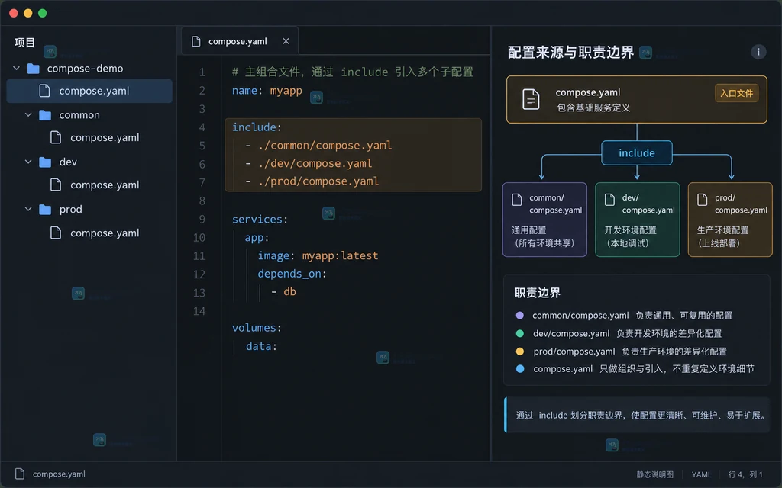Click the name: myapp line

(x=267, y=91)
